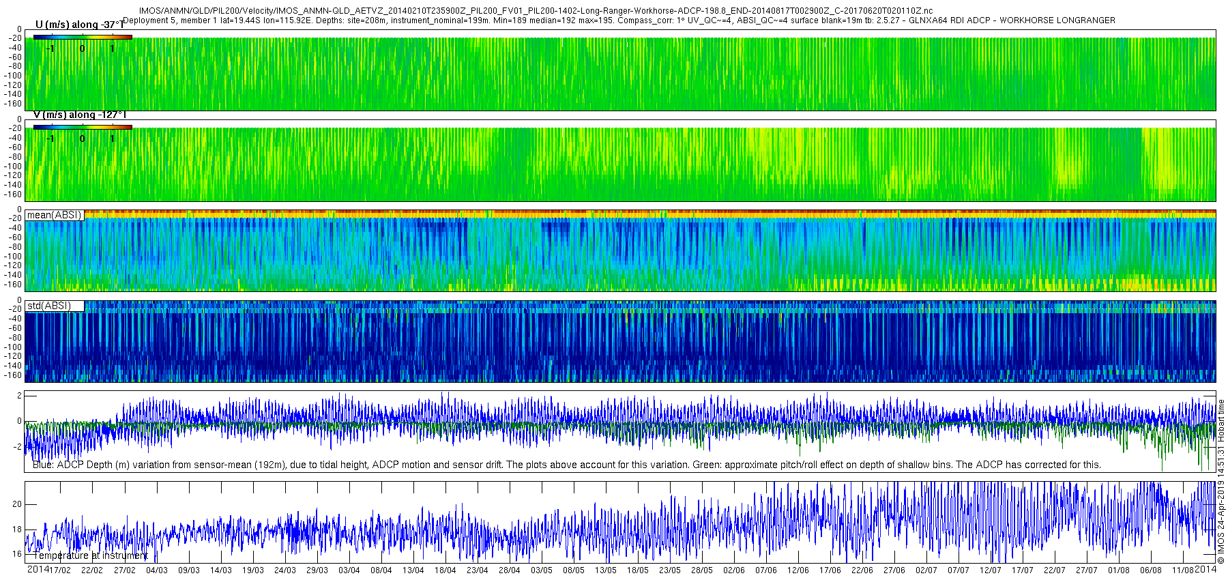Click the 'U (m/s) along -37°T' title
Image resolution: width=1228 pixels, height=580 pixels.
[x=80, y=25]
